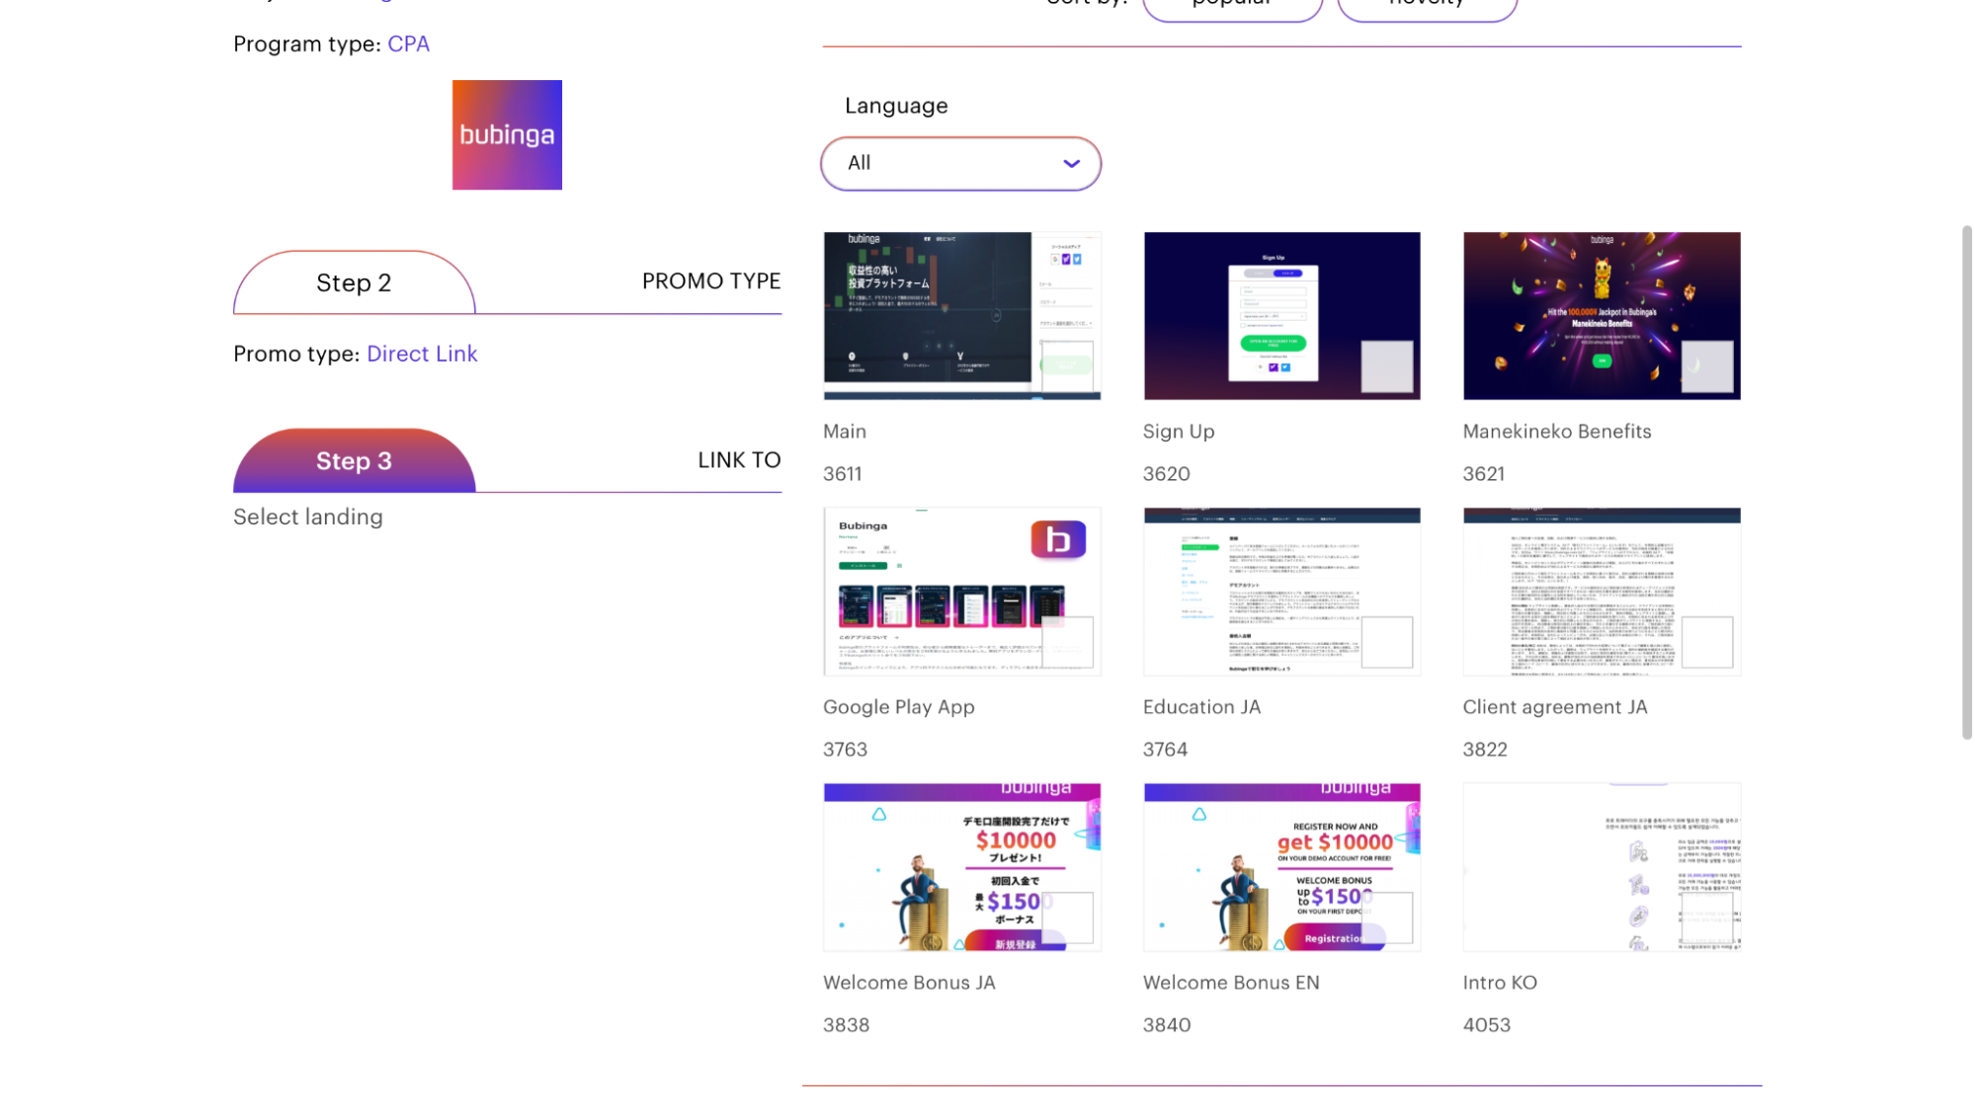Click landing ID 3840
The image size is (1975, 1119).
1167,1025
